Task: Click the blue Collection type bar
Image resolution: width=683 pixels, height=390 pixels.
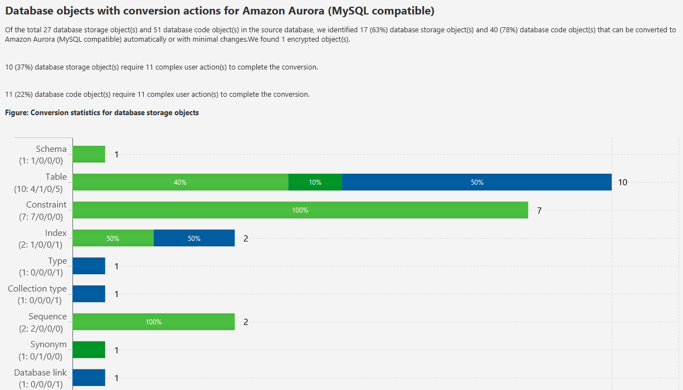Action: 89,294
